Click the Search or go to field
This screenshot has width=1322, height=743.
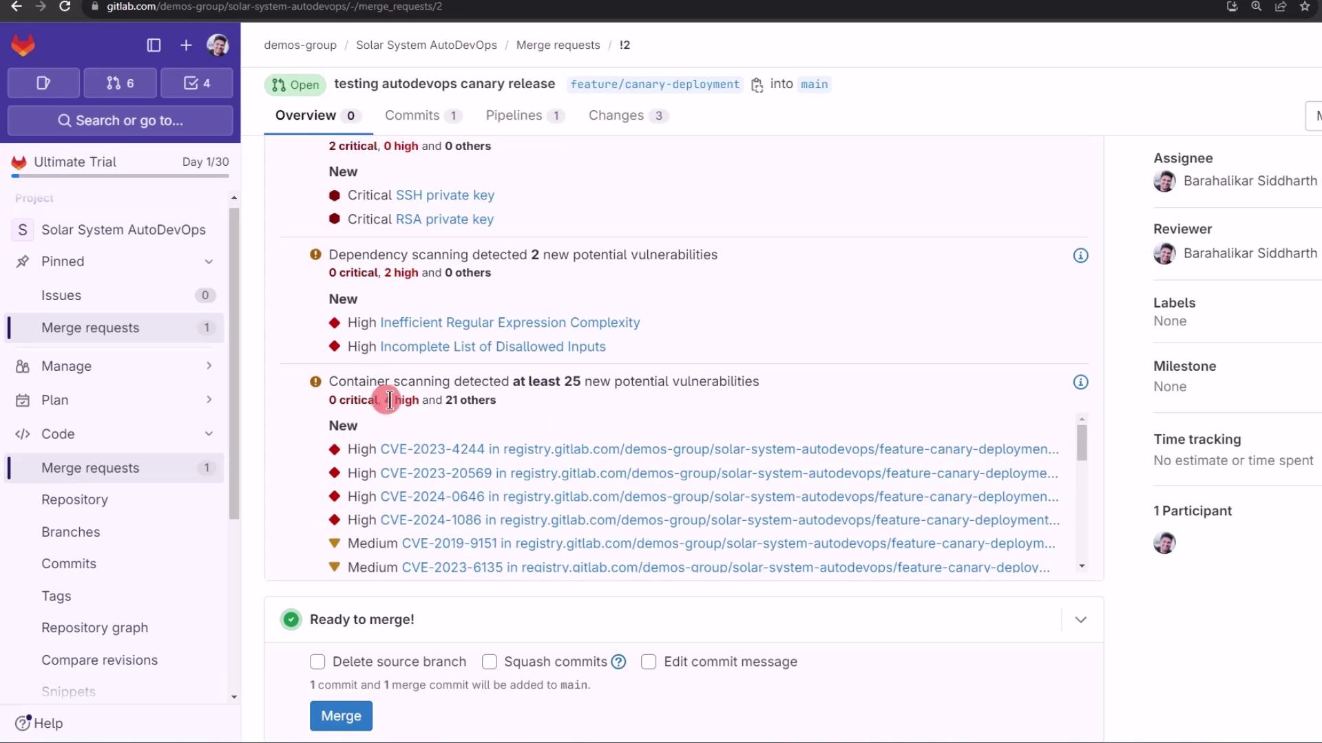tap(120, 120)
